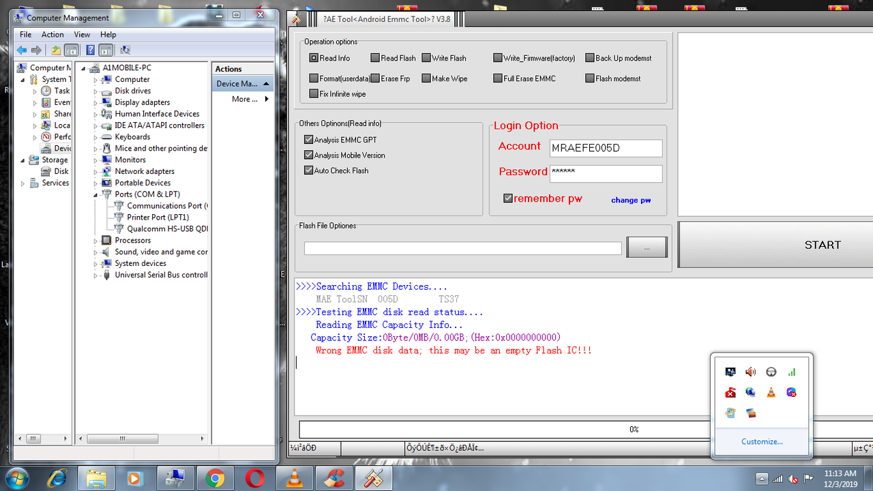Select the Keyboards device category
Viewport: 873px width, 491px height.
132,136
